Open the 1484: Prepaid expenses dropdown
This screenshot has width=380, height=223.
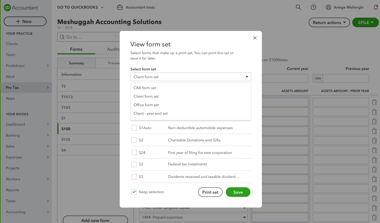193,217
